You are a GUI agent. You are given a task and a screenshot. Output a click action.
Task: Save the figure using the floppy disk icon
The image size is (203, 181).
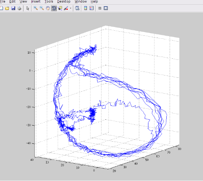13,8
